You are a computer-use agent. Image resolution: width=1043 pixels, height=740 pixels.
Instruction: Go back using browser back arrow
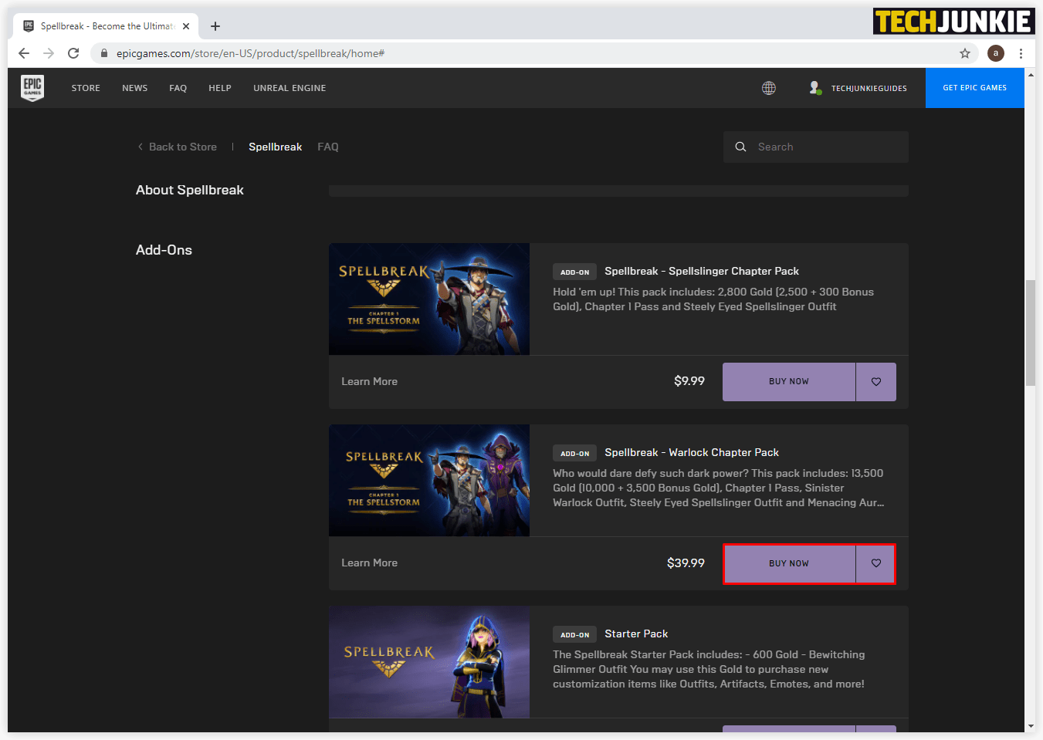24,53
